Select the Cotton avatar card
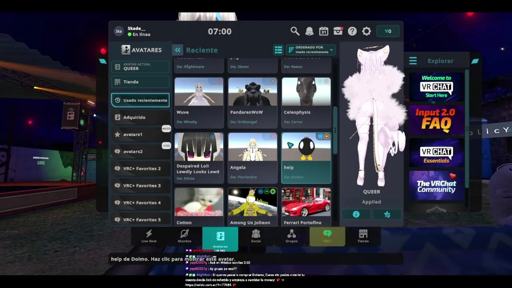This screenshot has height=288, width=512. coord(199,207)
